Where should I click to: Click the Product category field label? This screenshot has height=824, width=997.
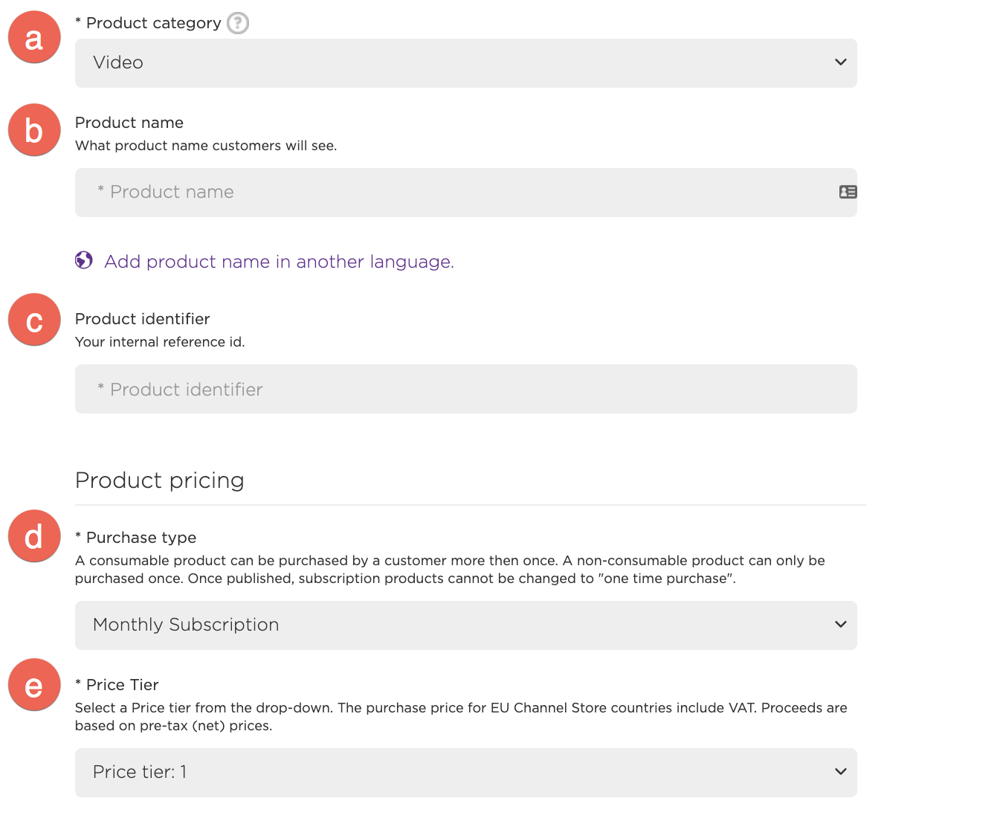(x=153, y=23)
